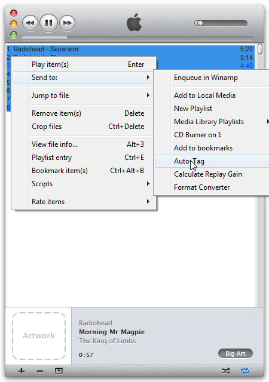Click the 0:57 elapsed time
This screenshot has width=269, height=382.
point(86,355)
